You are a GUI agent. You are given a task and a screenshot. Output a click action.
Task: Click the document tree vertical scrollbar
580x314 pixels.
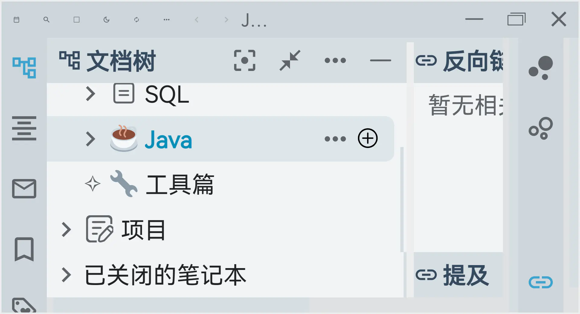click(x=402, y=199)
